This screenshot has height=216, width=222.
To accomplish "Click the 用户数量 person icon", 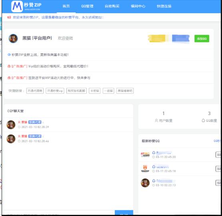I will coord(156,121).
